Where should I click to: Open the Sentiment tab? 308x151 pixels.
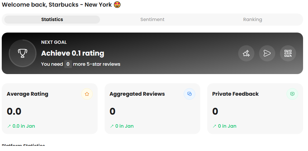point(152,20)
